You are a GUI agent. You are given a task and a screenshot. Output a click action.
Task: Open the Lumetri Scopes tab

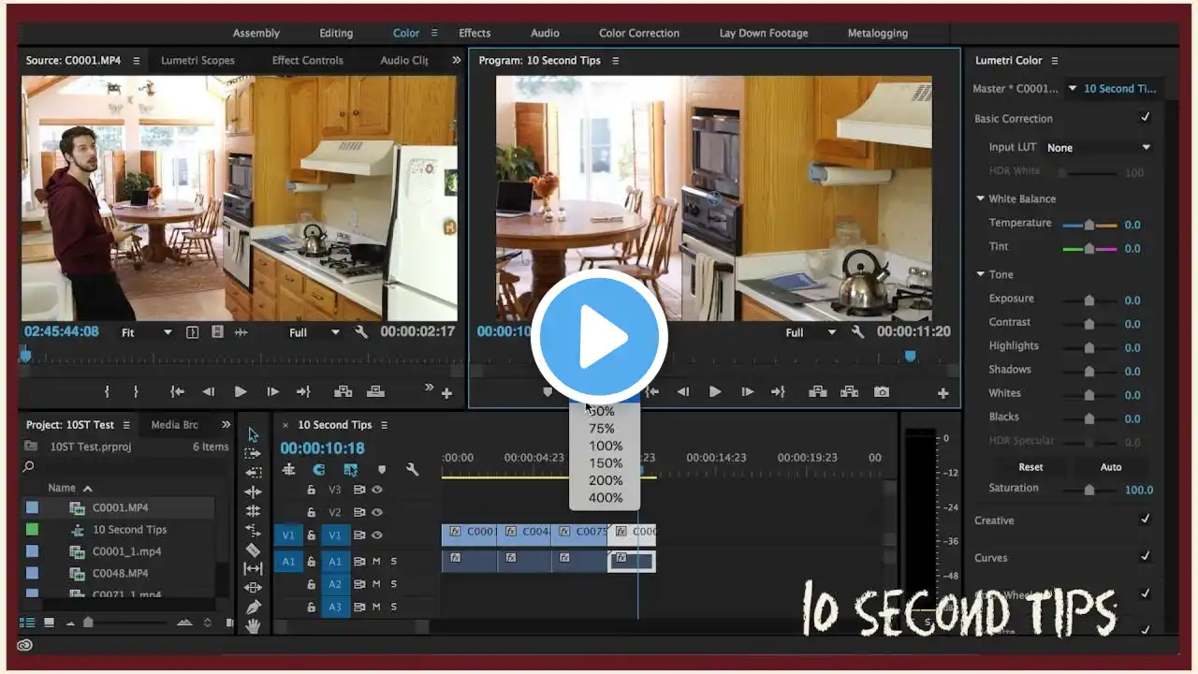[x=197, y=60]
